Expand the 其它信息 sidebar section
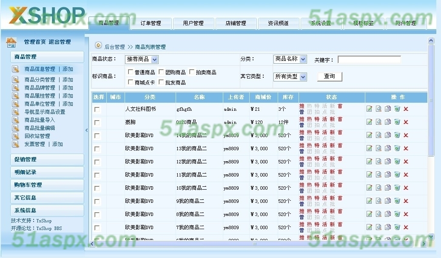Screen dimensions: 441x258 pos(47,198)
